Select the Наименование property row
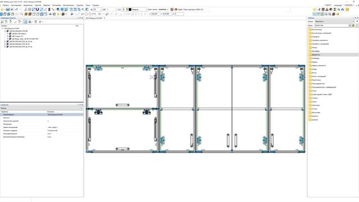 [x=42, y=114]
